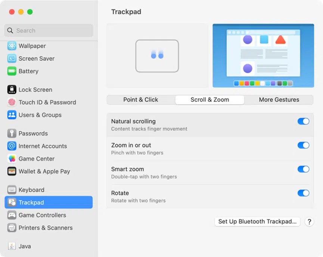Open the Game Center icon
The width and height of the screenshot is (323, 257).
tap(12, 159)
